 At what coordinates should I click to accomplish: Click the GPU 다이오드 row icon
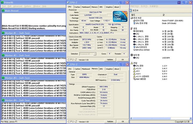(134, 47)
